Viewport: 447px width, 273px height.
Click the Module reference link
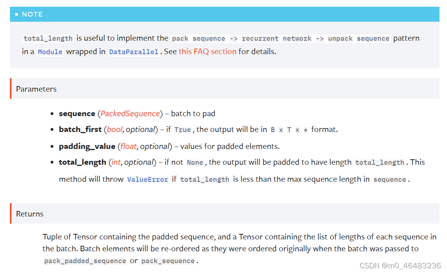(x=50, y=51)
